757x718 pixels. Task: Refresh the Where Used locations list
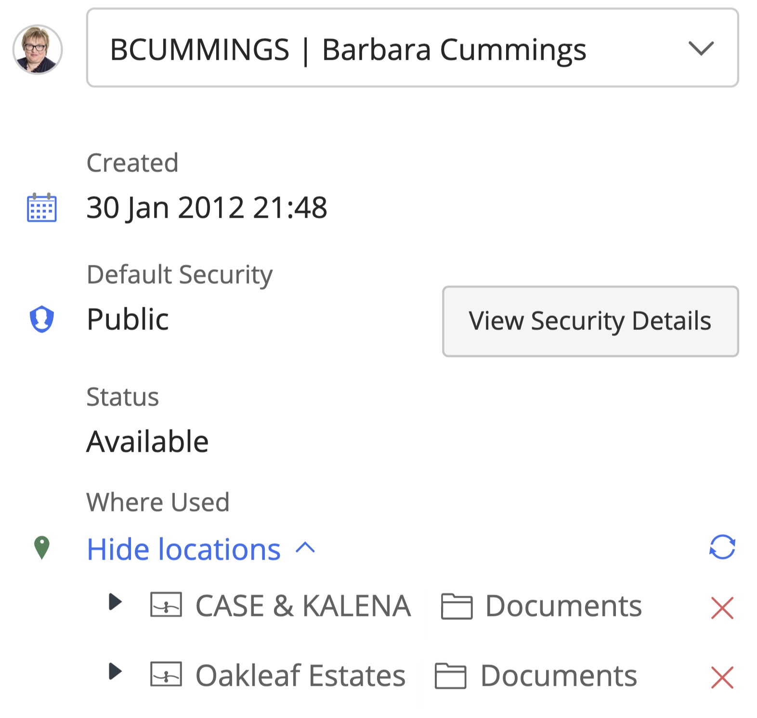click(722, 548)
